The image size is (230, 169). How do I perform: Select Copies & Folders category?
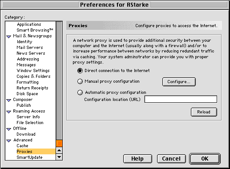[x=33, y=76]
